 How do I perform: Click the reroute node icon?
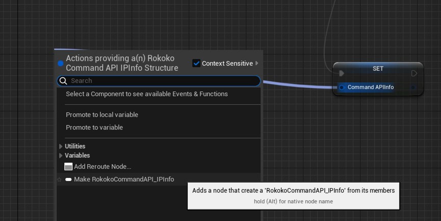(68, 167)
